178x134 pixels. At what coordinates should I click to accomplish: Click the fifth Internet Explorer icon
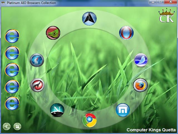(x=12, y=103)
